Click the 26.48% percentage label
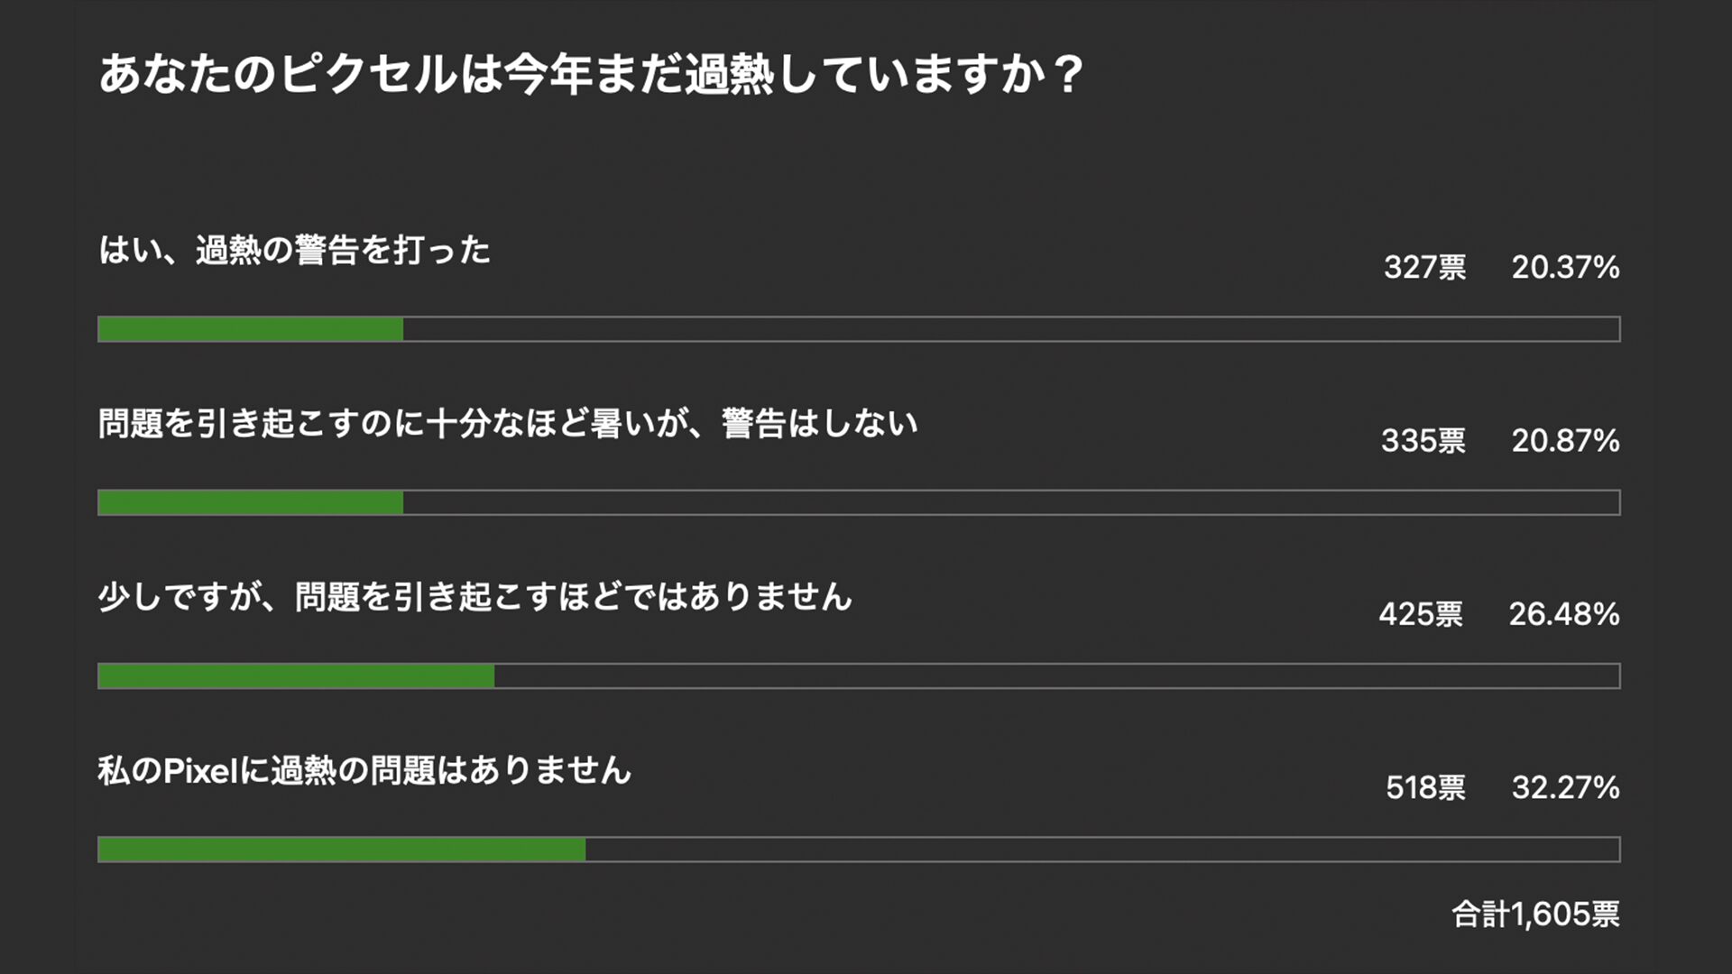Viewport: 1732px width, 974px height. [x=1564, y=614]
